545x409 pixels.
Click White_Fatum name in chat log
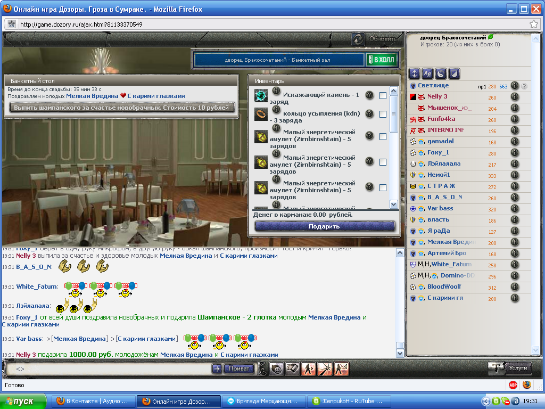37,287
